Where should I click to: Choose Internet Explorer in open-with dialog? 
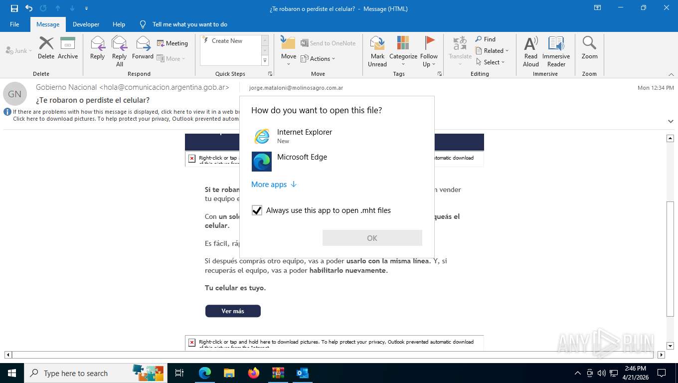coord(337,136)
